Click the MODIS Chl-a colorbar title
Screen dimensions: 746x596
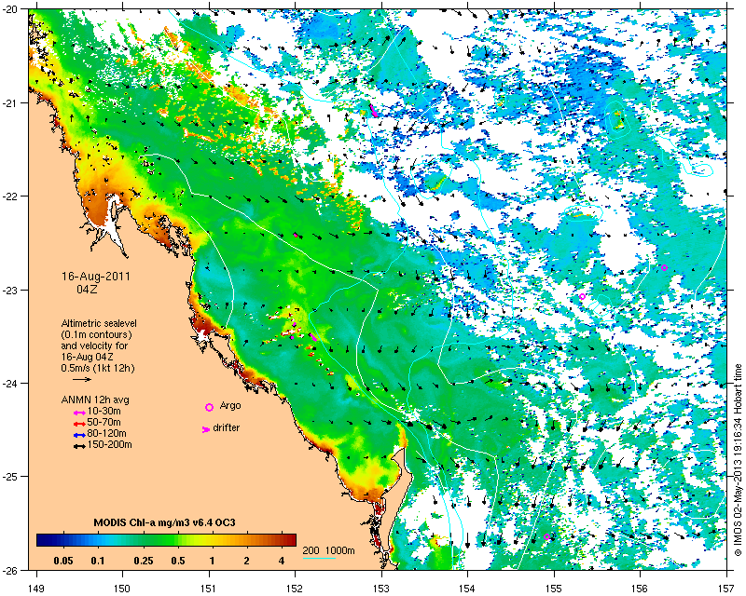click(x=165, y=509)
